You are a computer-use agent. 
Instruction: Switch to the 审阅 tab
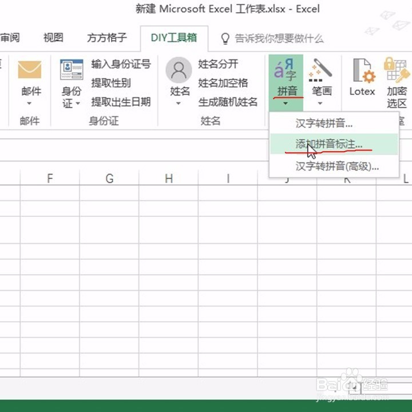[10, 38]
